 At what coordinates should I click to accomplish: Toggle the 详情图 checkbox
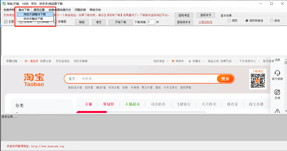[x=55, y=22]
